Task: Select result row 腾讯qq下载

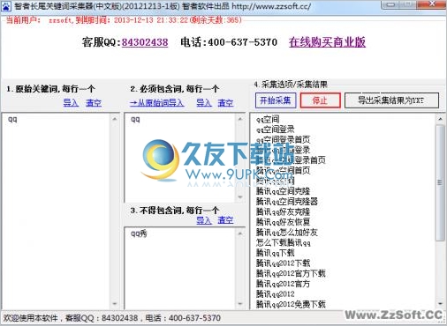Action: (x=275, y=253)
